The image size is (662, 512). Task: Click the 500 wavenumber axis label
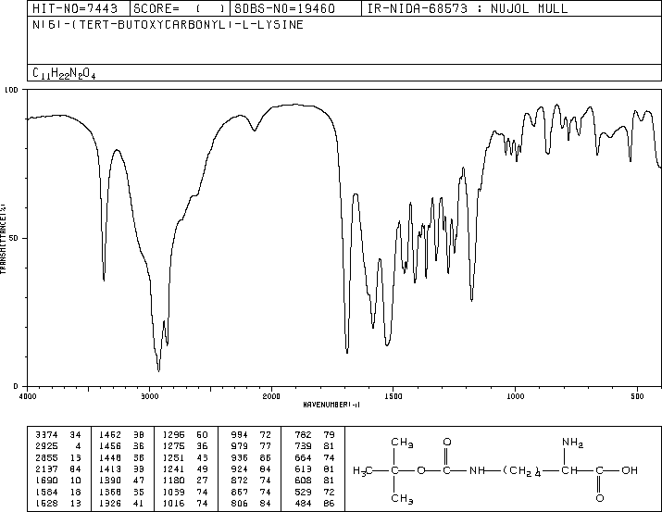637,396
